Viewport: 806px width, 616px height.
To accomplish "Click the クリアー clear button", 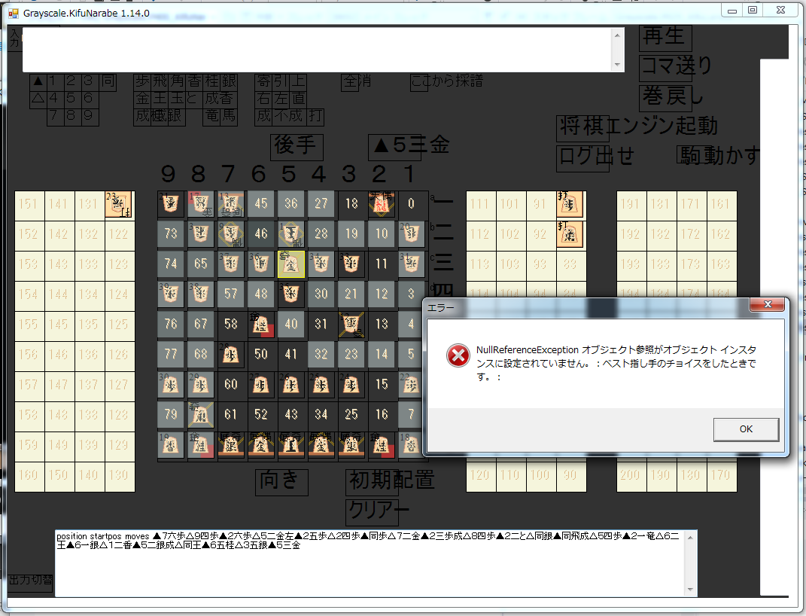I will point(373,512).
